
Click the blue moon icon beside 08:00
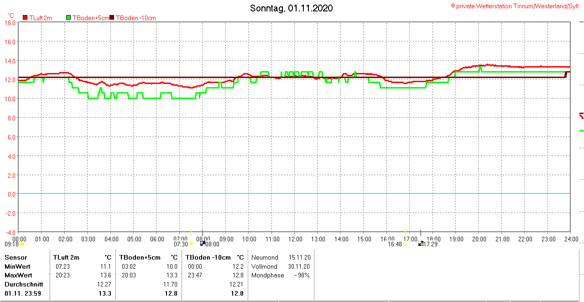[203, 244]
